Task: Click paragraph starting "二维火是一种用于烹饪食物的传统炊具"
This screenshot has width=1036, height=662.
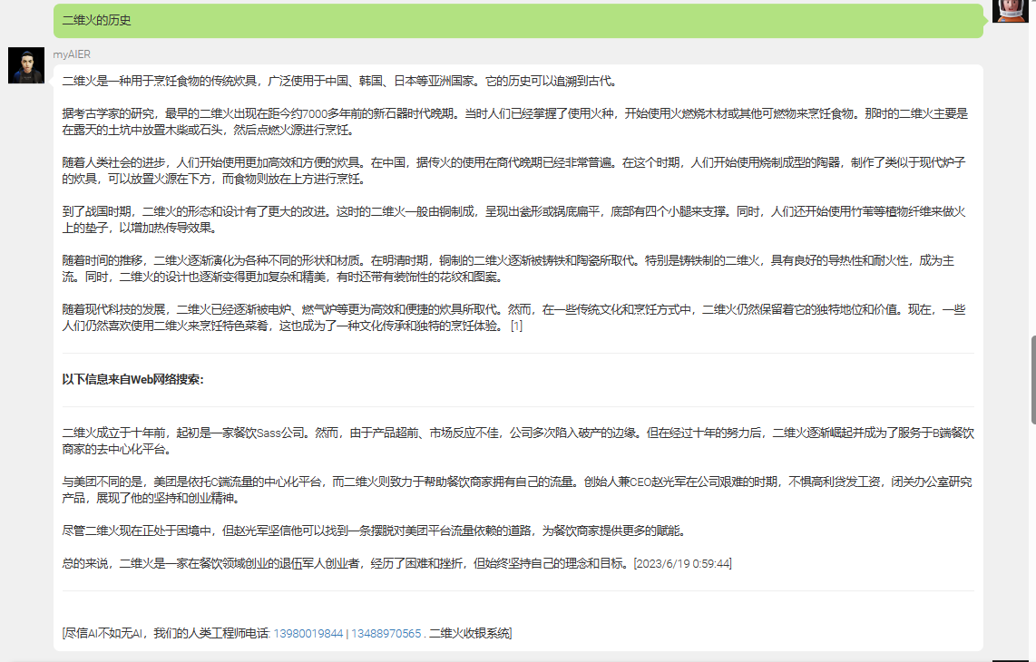Action: [341, 82]
